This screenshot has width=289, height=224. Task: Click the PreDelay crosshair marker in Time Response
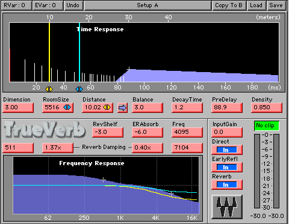pos(129,70)
